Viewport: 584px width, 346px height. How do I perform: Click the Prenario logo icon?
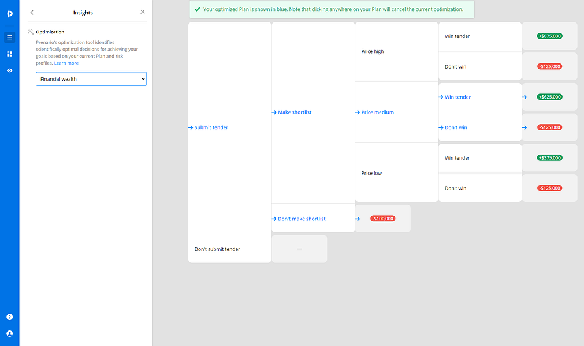10,14
